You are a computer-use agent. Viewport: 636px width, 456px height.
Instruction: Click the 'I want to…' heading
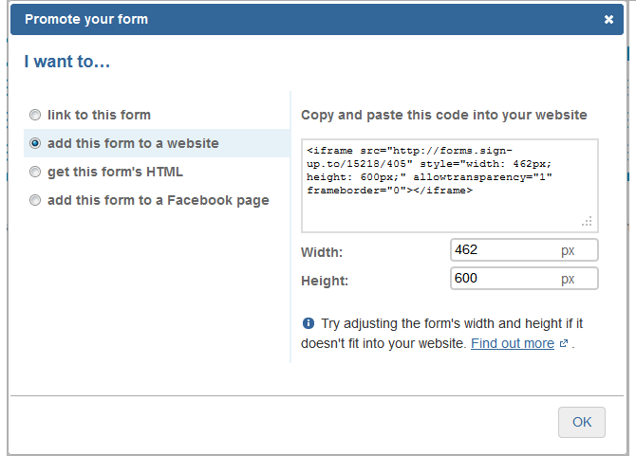[66, 63]
